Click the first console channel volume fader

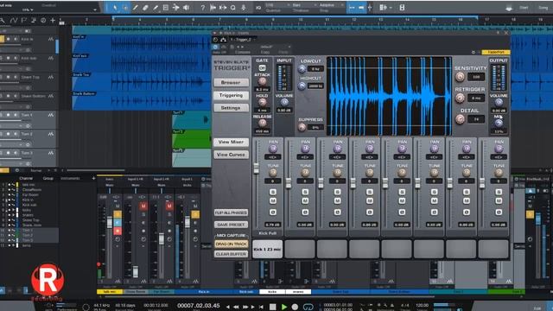[x=110, y=222]
